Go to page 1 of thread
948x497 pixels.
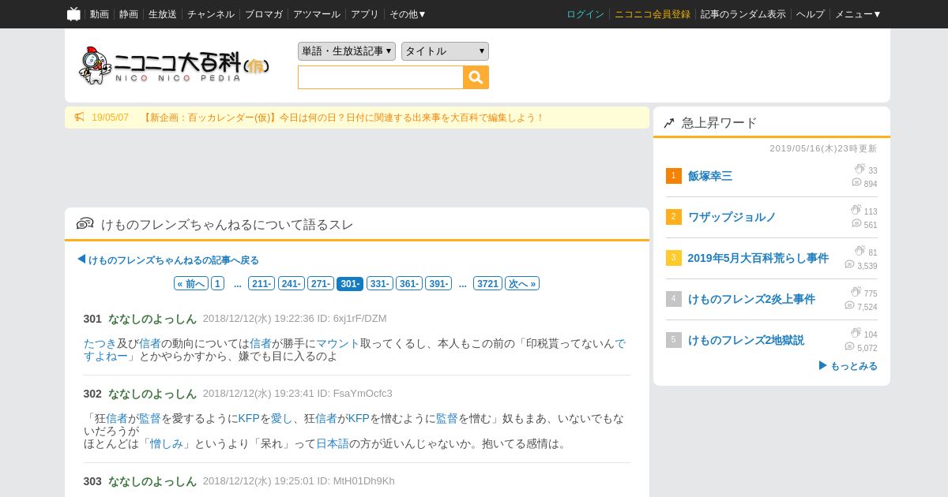coord(217,284)
